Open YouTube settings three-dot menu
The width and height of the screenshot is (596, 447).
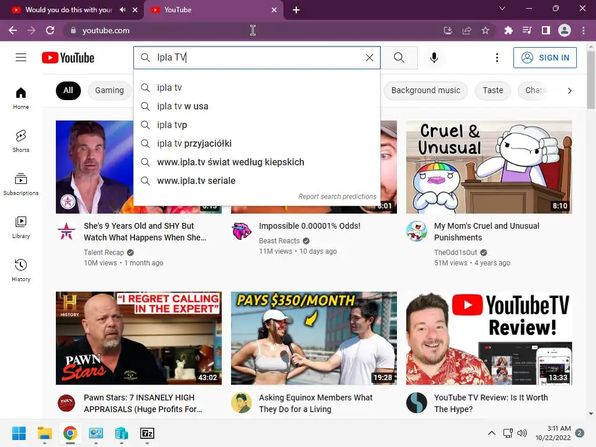pos(497,58)
